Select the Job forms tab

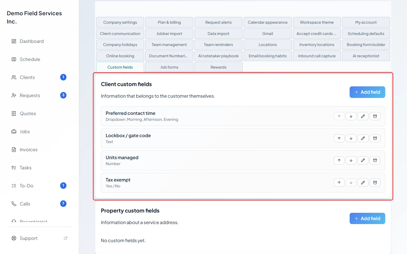[x=169, y=67]
